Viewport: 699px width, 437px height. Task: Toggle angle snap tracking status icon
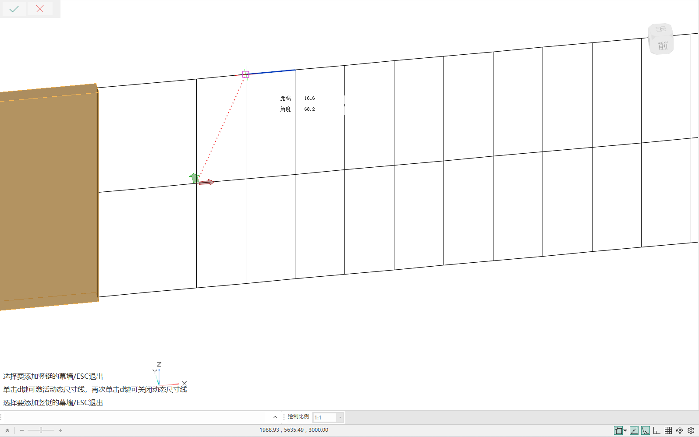[x=646, y=430]
